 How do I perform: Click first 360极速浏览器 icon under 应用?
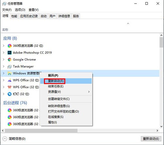10,46
